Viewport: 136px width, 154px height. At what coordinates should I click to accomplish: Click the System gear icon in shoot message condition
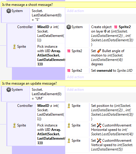tap(9, 11)
